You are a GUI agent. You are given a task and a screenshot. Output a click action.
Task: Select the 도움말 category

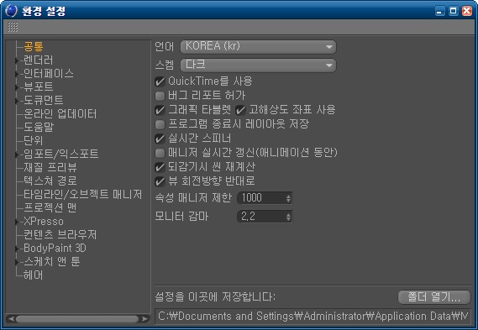(x=39, y=127)
